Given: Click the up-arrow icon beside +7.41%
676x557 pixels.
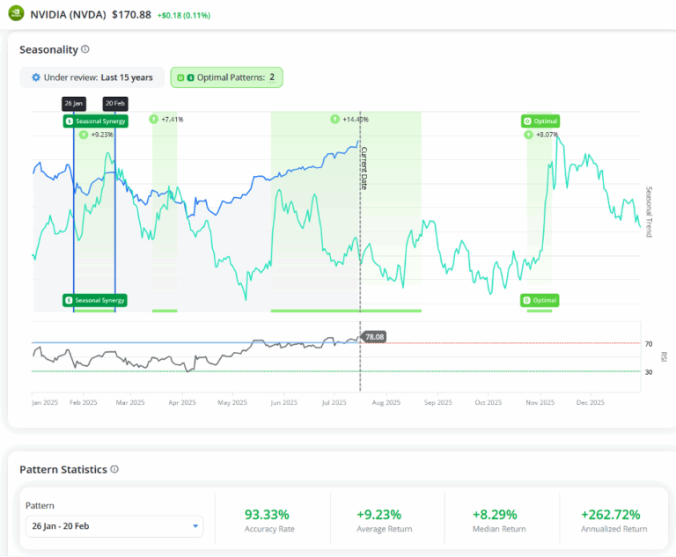Looking at the screenshot, I should tap(153, 119).
